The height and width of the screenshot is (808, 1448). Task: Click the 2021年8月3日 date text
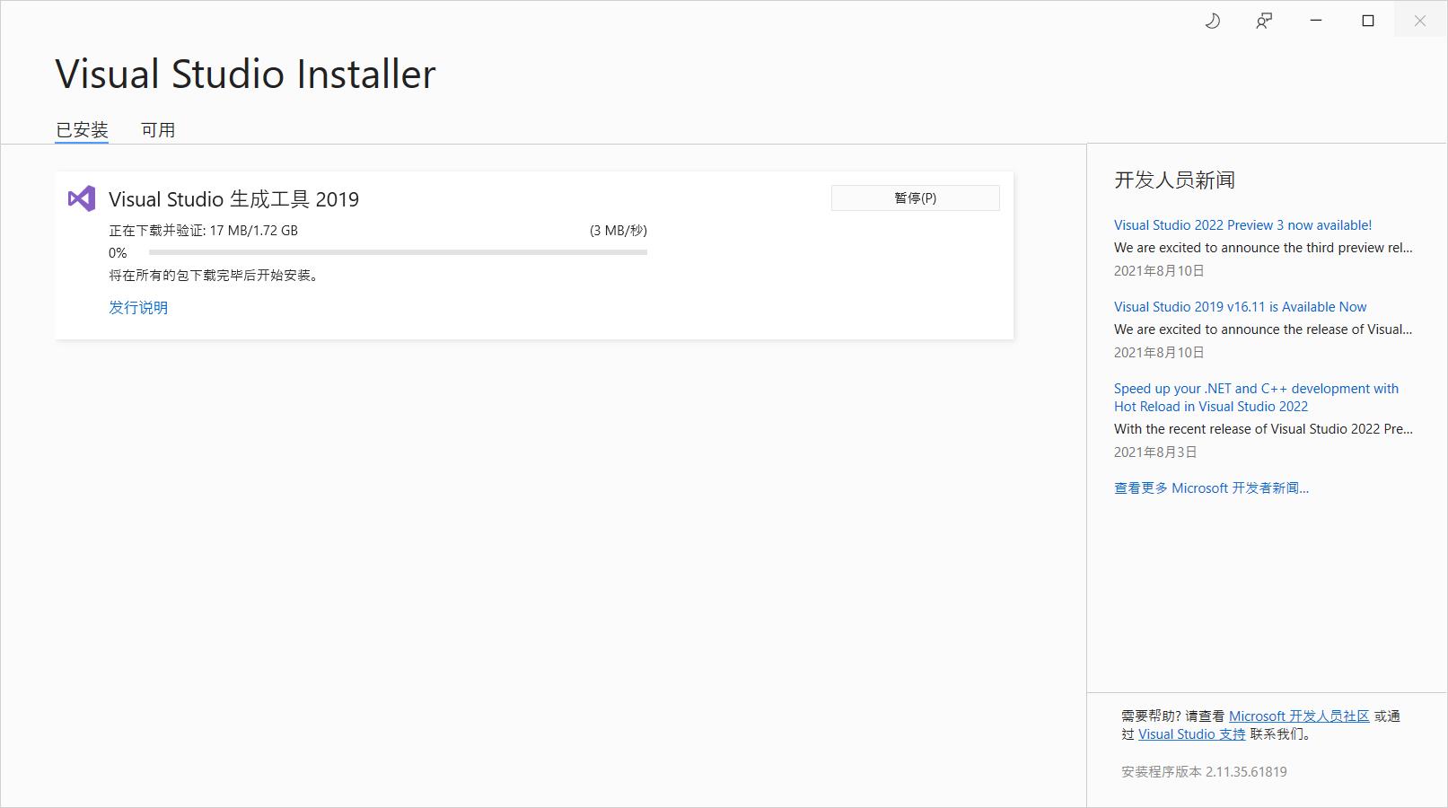click(x=1155, y=452)
